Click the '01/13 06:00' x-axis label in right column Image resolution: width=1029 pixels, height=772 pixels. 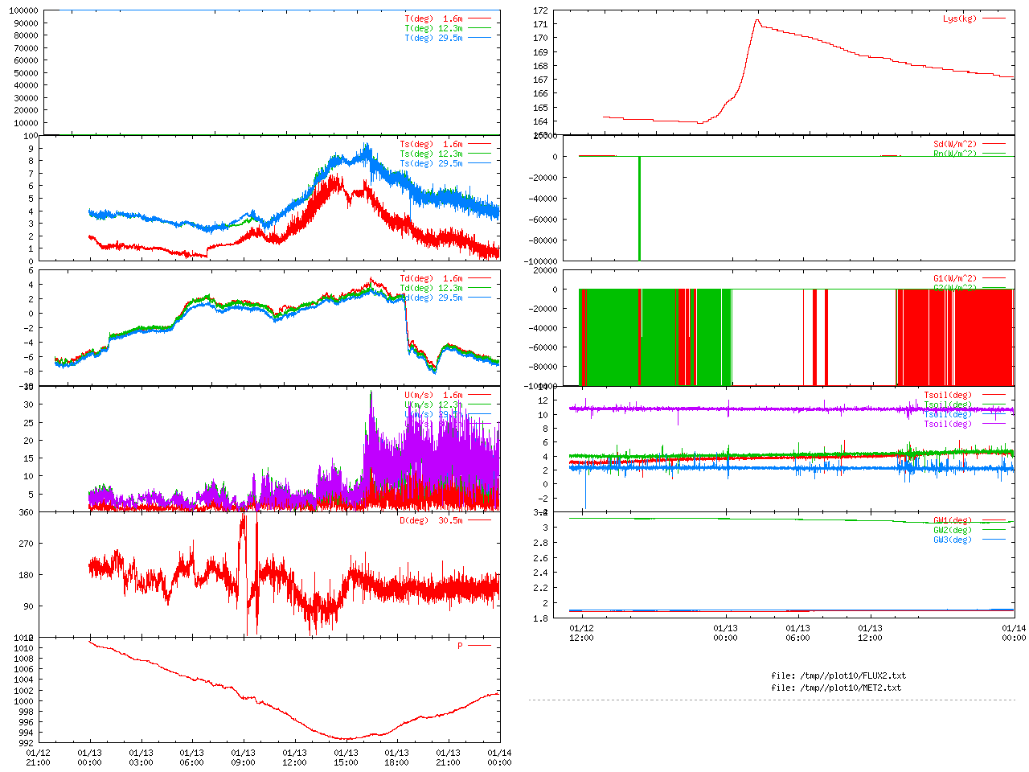click(x=797, y=633)
